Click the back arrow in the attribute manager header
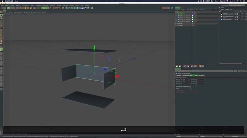The height and width of the screenshot is (138, 247). [233, 71]
